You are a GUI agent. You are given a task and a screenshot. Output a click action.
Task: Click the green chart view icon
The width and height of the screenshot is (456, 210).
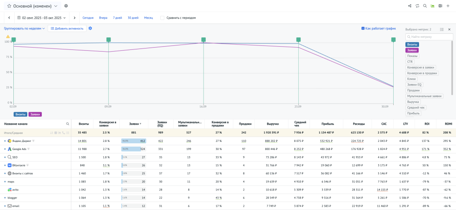pyautogui.click(x=432, y=6)
